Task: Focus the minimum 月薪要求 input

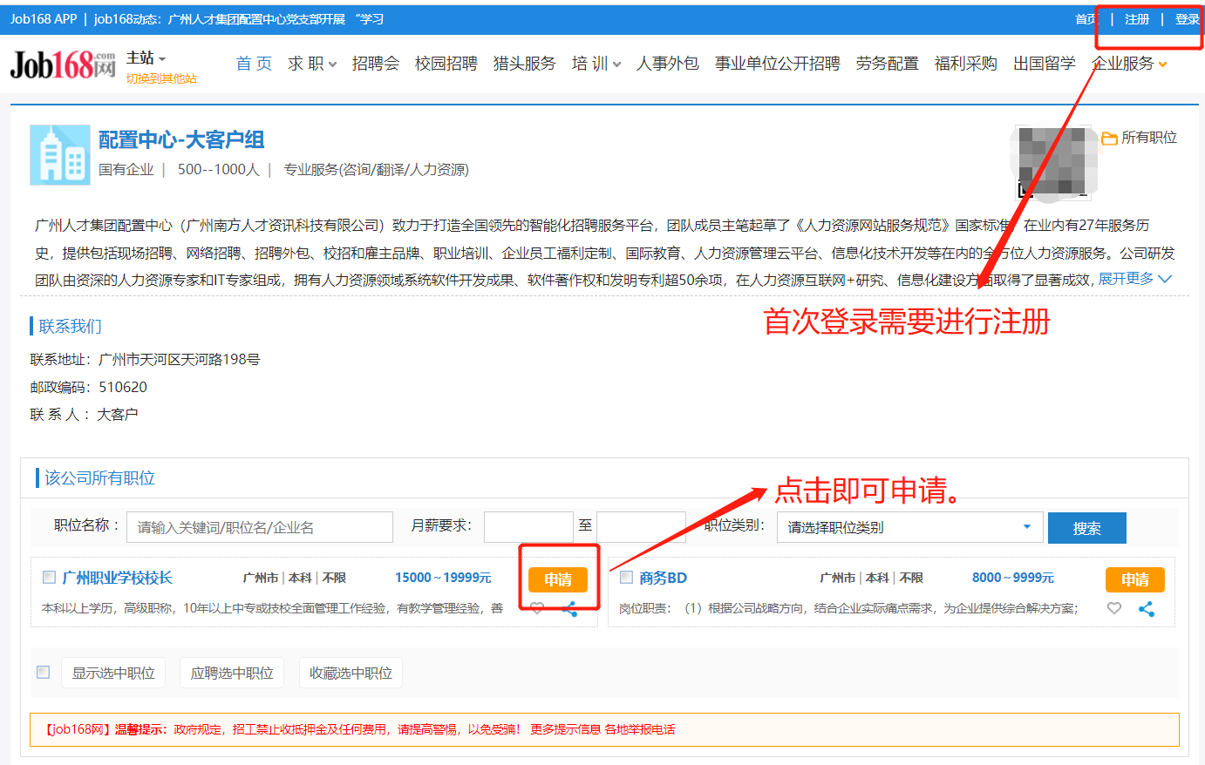Action: (528, 527)
